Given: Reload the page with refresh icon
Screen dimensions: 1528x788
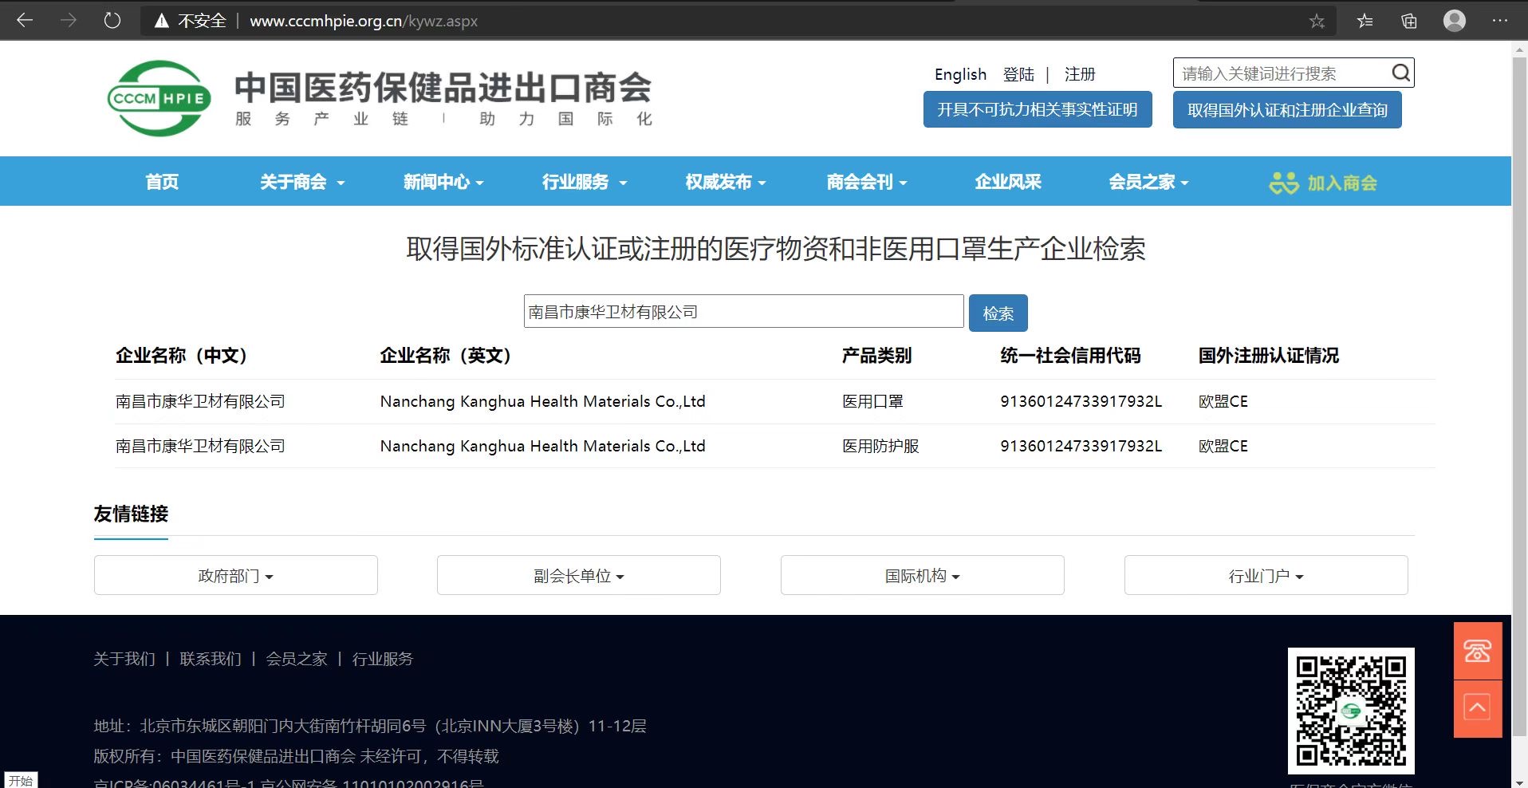Looking at the screenshot, I should click(112, 21).
